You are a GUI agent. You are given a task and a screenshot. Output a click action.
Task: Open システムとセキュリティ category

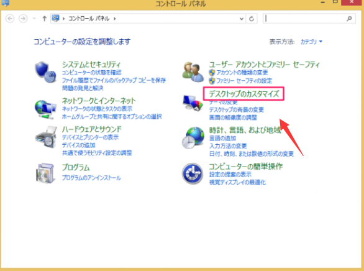click(91, 64)
